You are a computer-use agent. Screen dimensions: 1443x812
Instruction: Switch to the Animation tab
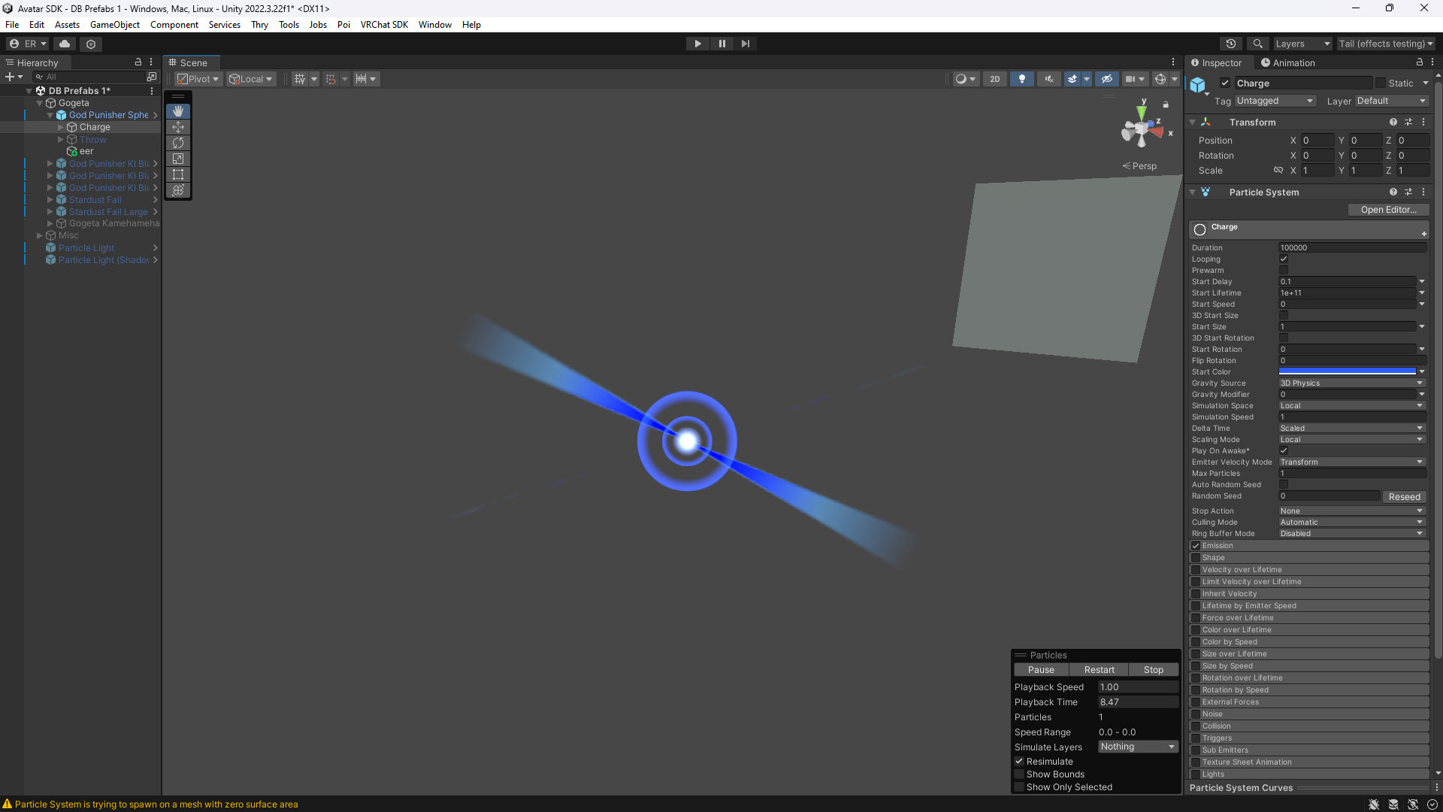click(1288, 62)
